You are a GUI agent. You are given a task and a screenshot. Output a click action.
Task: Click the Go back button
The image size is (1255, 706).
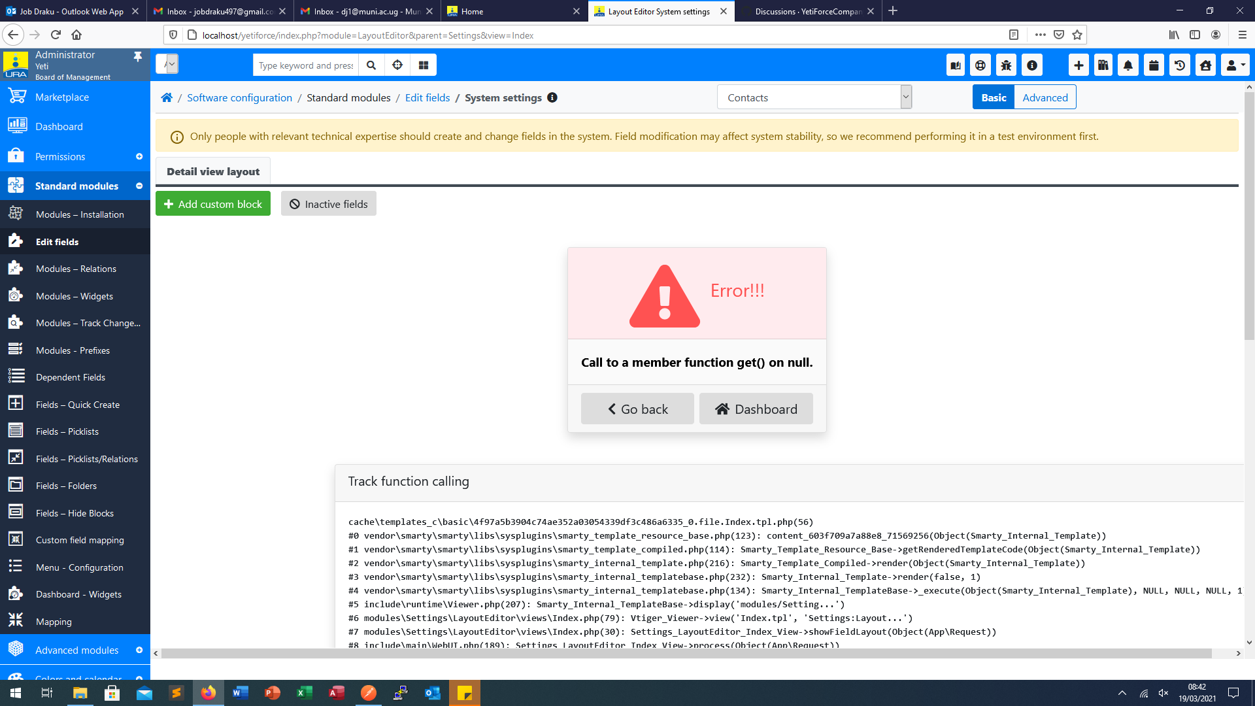coord(637,409)
